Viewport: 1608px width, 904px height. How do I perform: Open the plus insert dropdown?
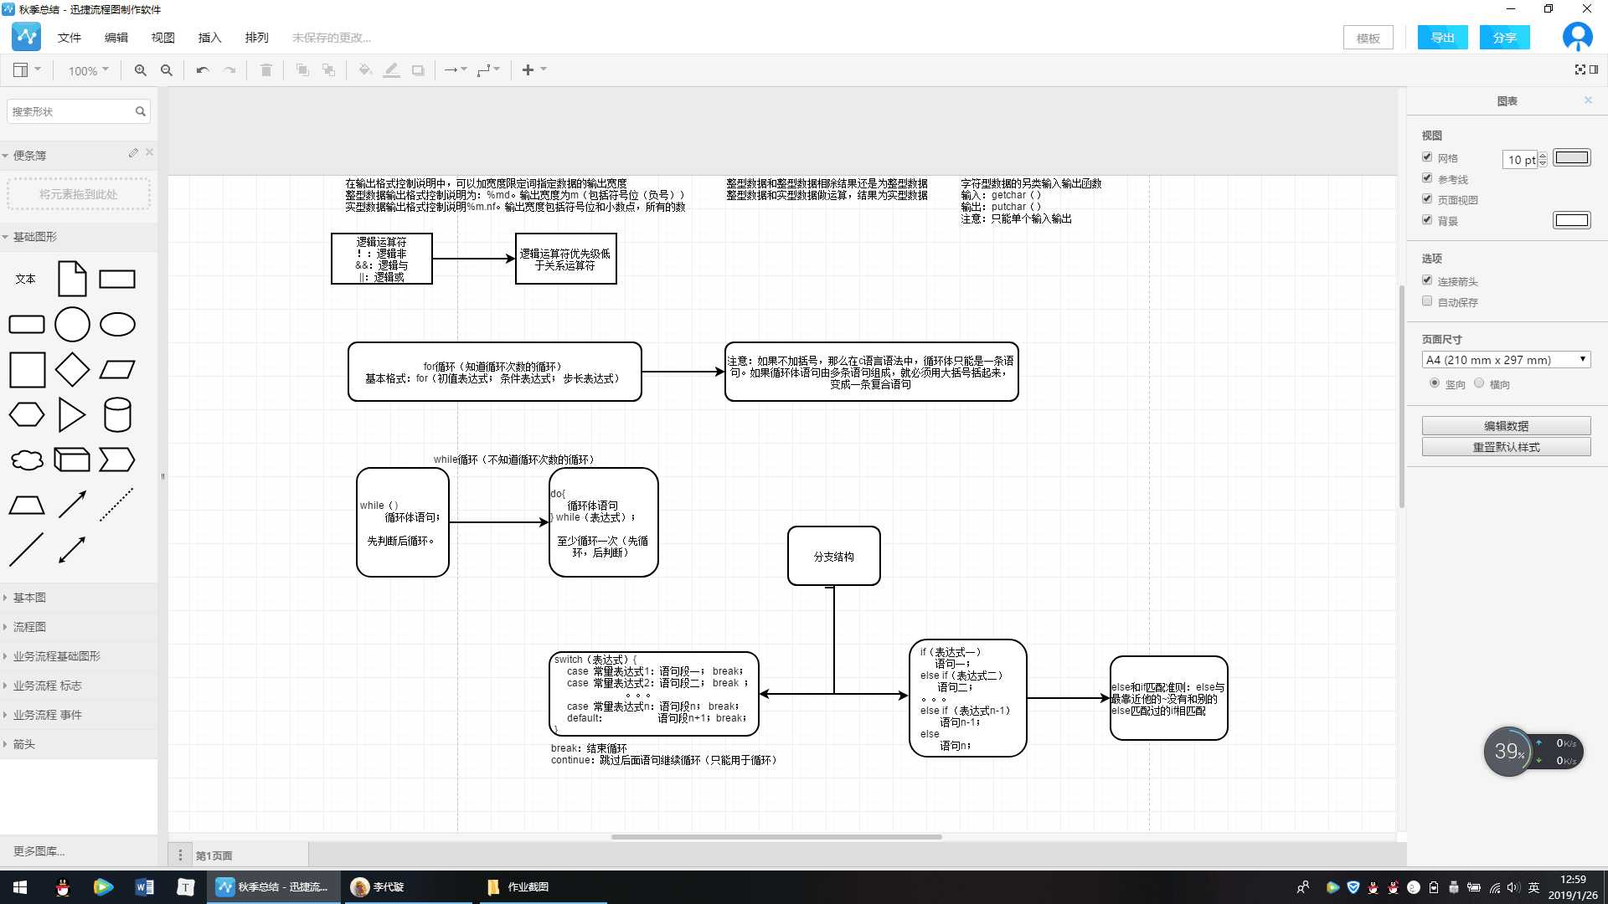(534, 70)
